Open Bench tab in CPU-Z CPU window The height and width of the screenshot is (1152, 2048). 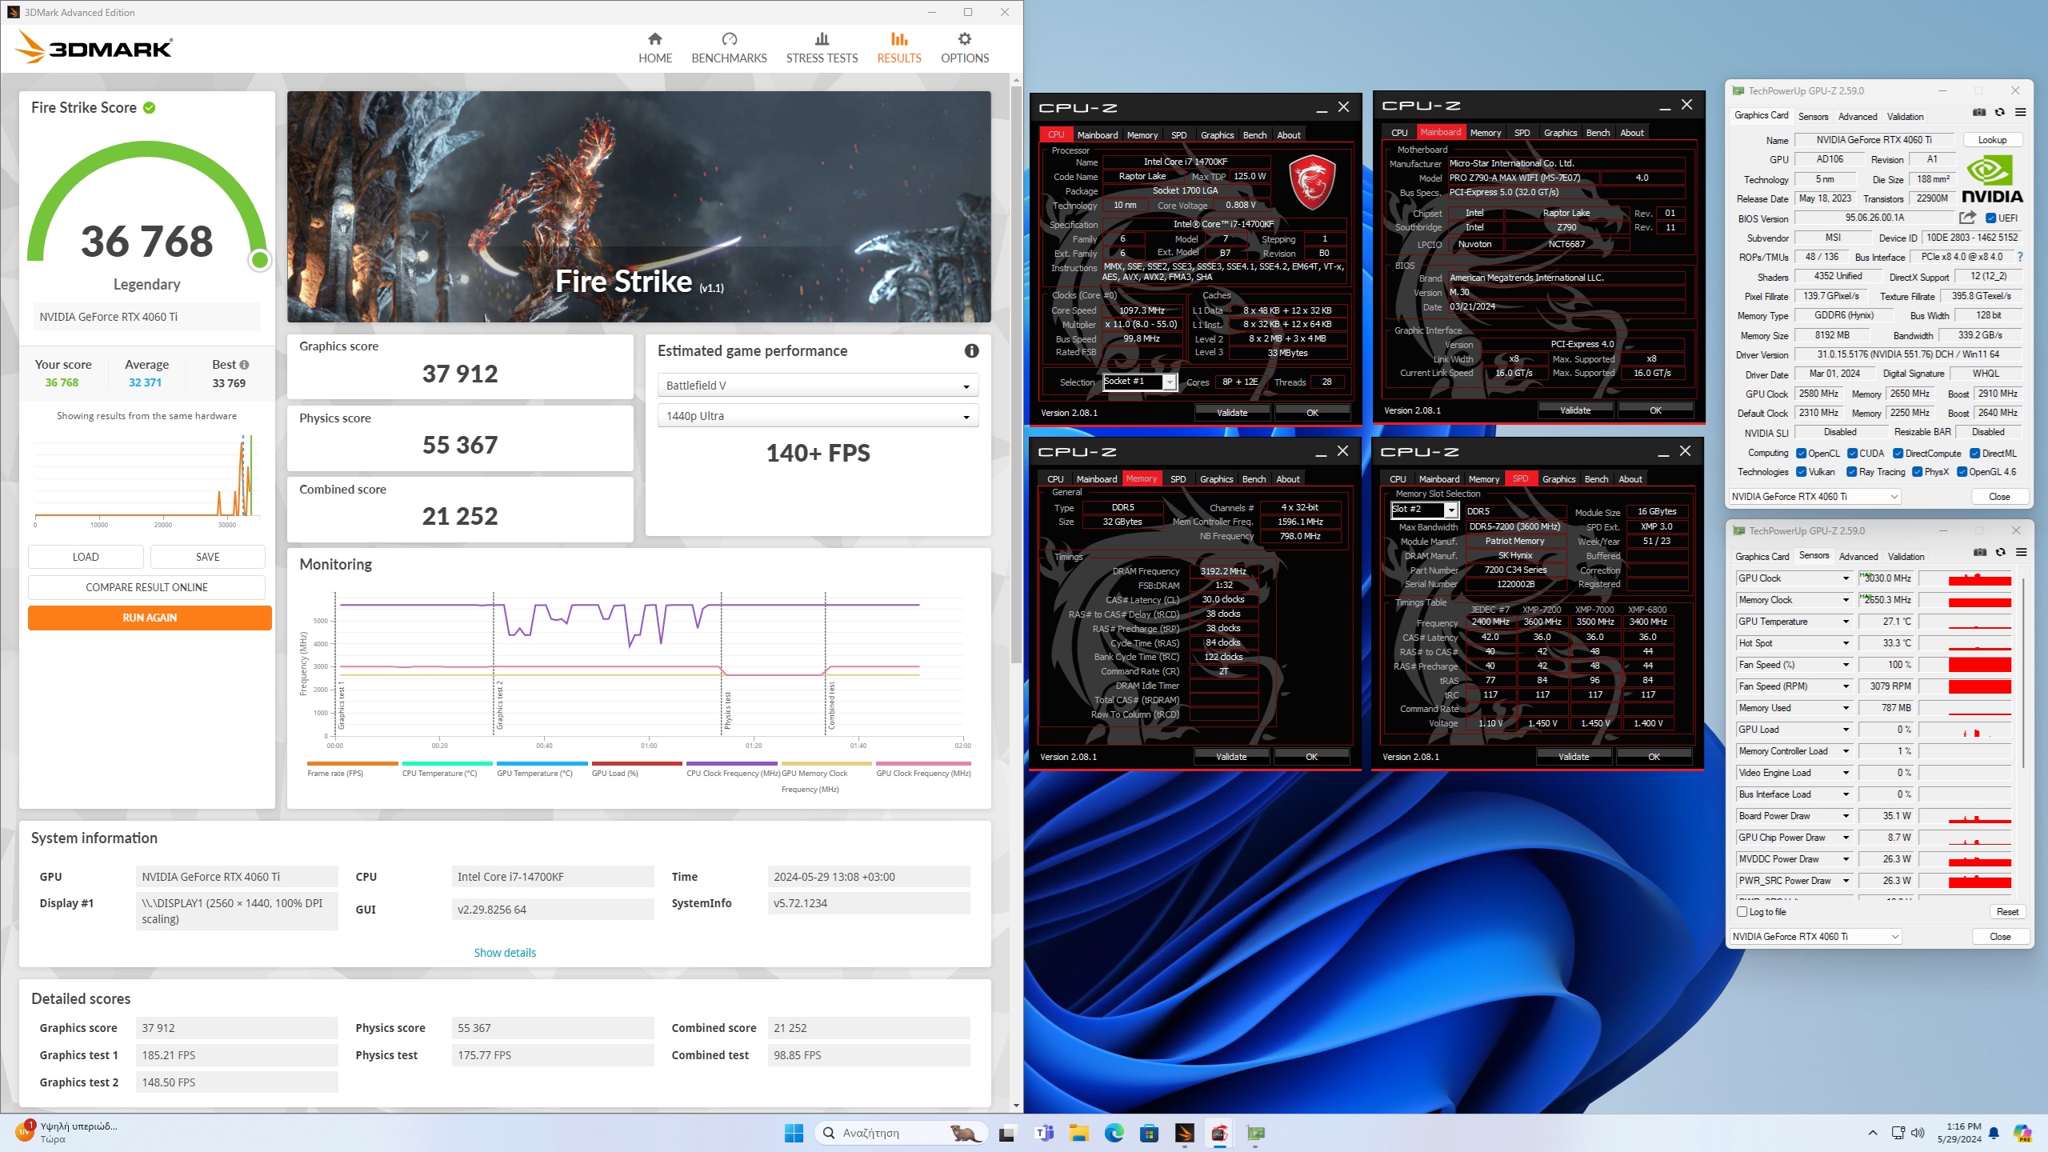1254,135
